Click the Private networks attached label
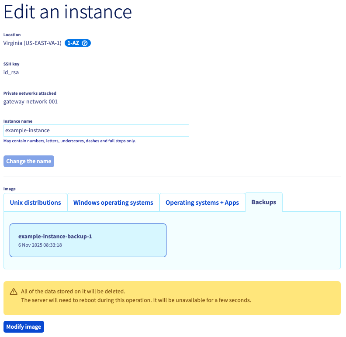This screenshot has height=337, width=346. click(30, 93)
